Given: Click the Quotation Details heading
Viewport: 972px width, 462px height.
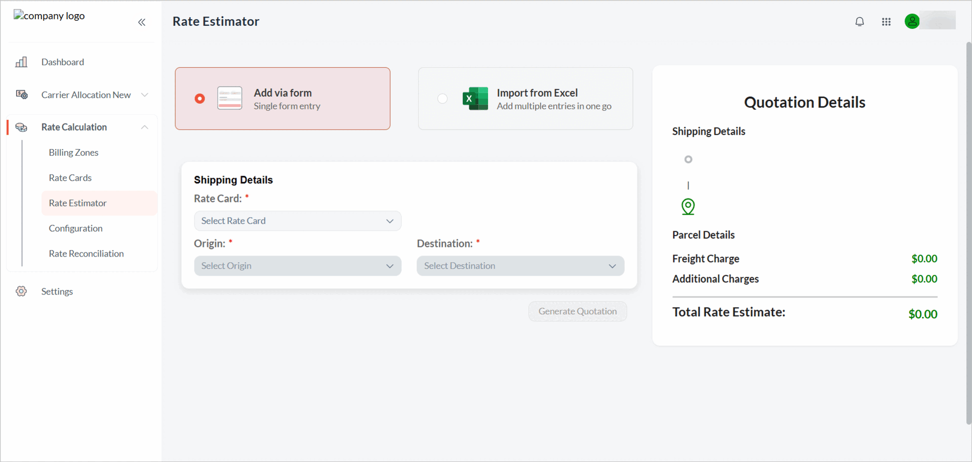Looking at the screenshot, I should (804, 102).
